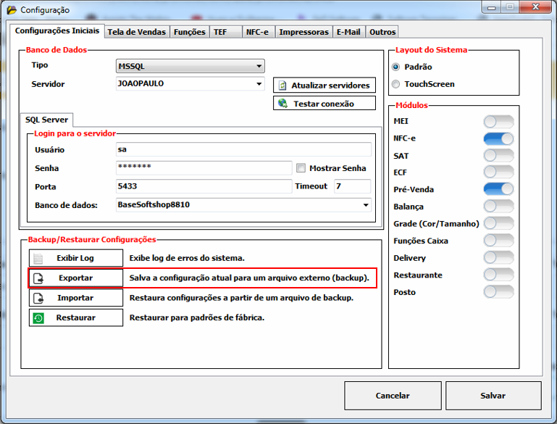The image size is (557, 424).
Task: Toggle the Delivery module switch
Action: point(498,258)
